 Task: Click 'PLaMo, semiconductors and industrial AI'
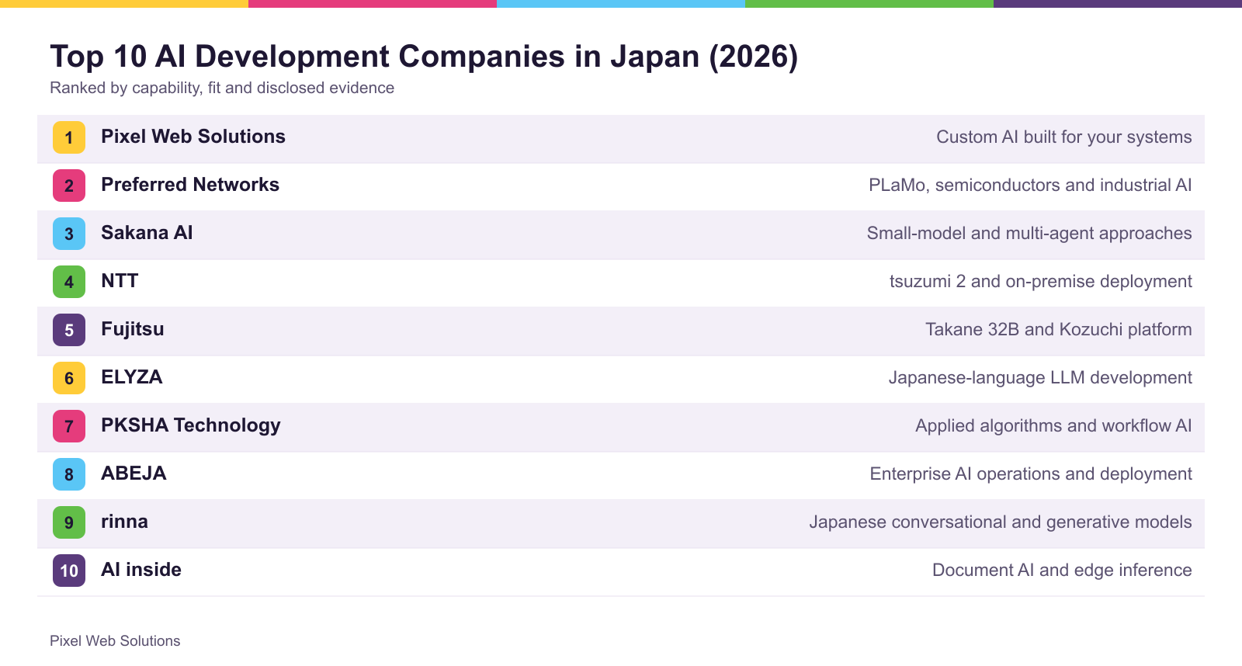[x=1030, y=186]
